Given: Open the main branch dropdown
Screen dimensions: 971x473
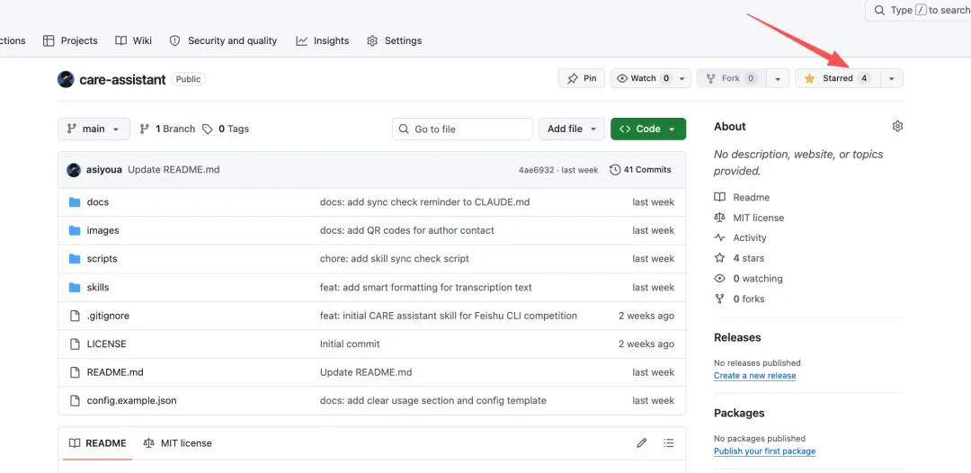Looking at the screenshot, I should [x=94, y=129].
